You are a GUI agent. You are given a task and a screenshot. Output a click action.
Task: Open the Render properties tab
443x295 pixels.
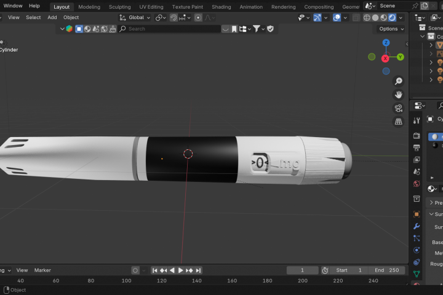coord(417,135)
